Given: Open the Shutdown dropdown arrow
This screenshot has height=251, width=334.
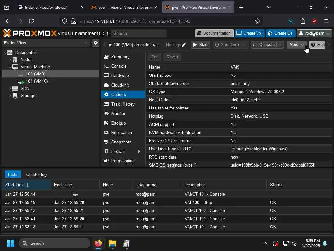Looking at the screenshot, I should [x=244, y=45].
